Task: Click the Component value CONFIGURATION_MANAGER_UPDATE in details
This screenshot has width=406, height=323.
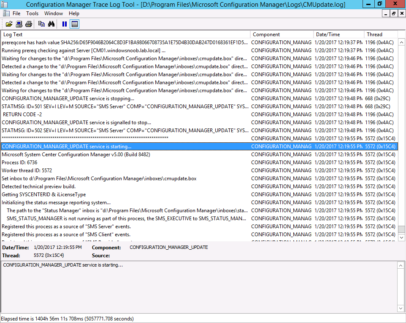Action: 168,247
